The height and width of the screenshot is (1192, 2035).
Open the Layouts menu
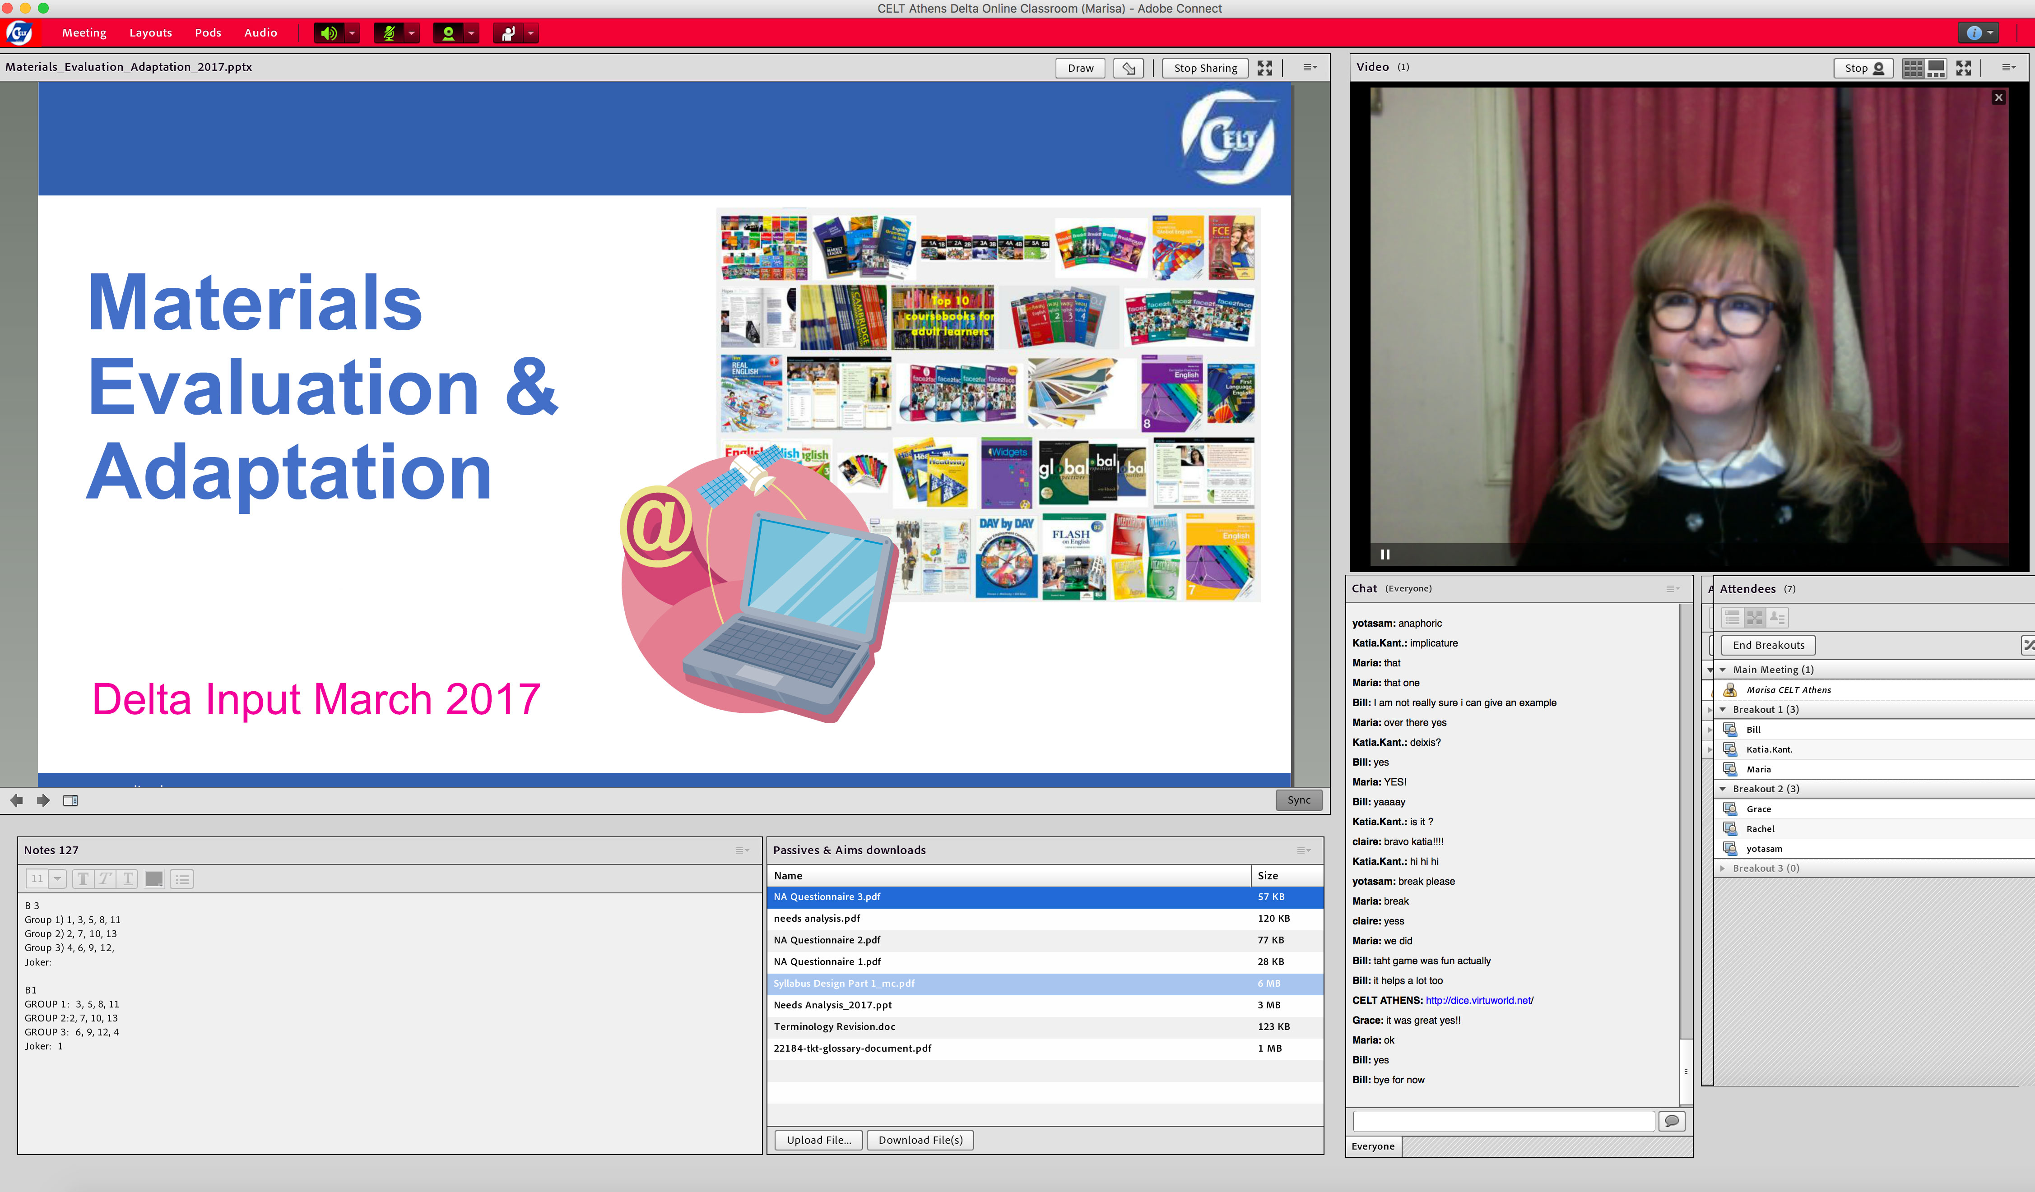coord(150,33)
